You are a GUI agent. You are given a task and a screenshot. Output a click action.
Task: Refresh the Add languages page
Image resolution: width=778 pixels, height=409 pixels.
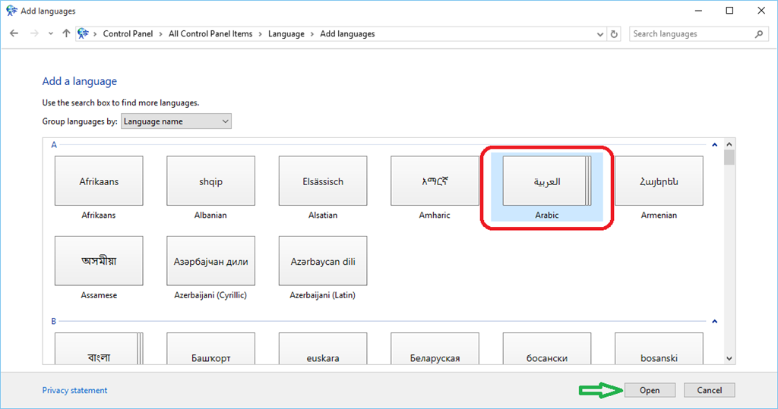[614, 34]
